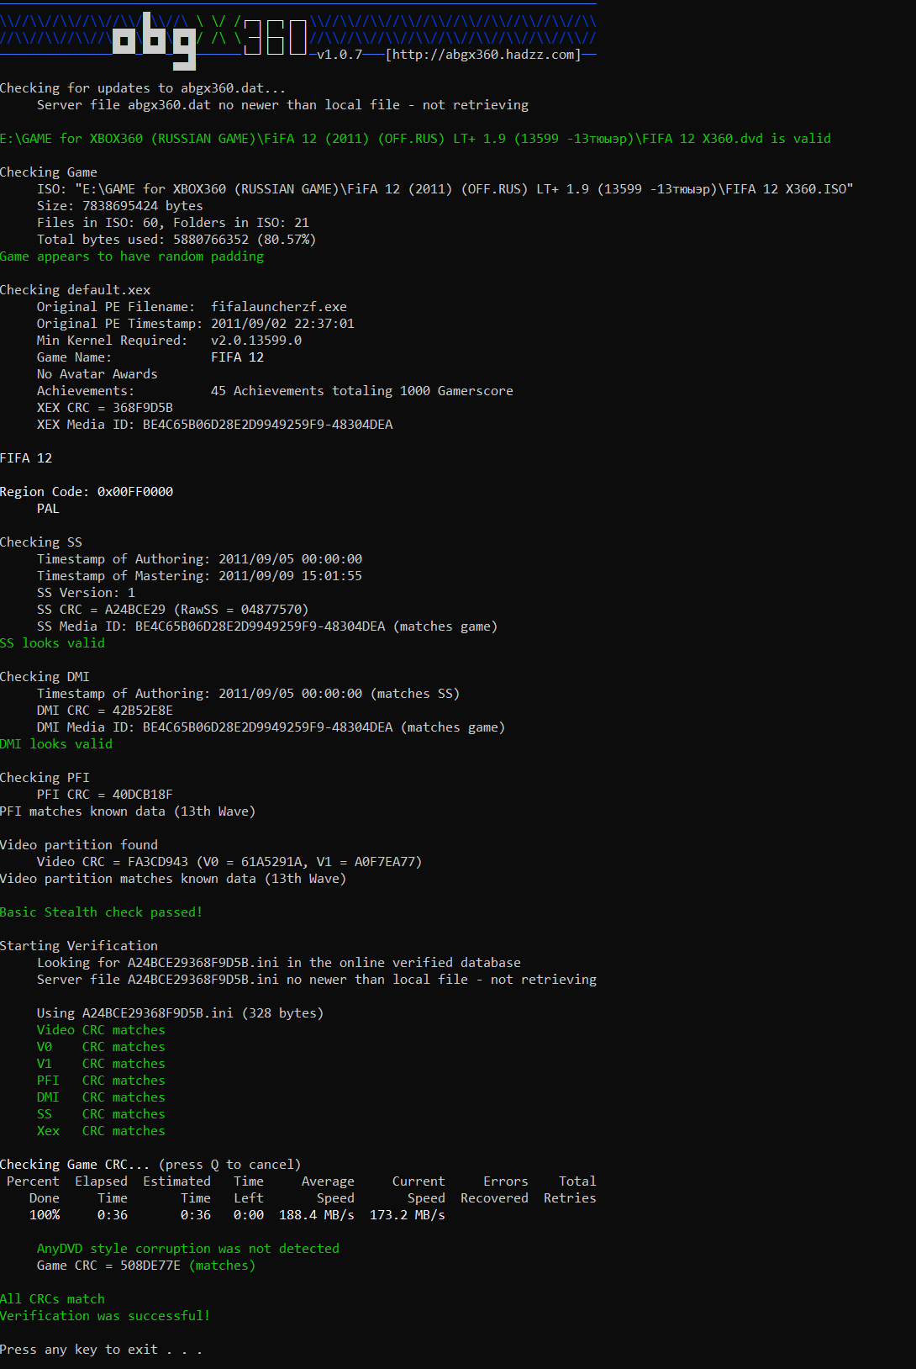Screen dimensions: 916x1369
Task: Click 'Xex CRC matches' result
Action: 101,1131
